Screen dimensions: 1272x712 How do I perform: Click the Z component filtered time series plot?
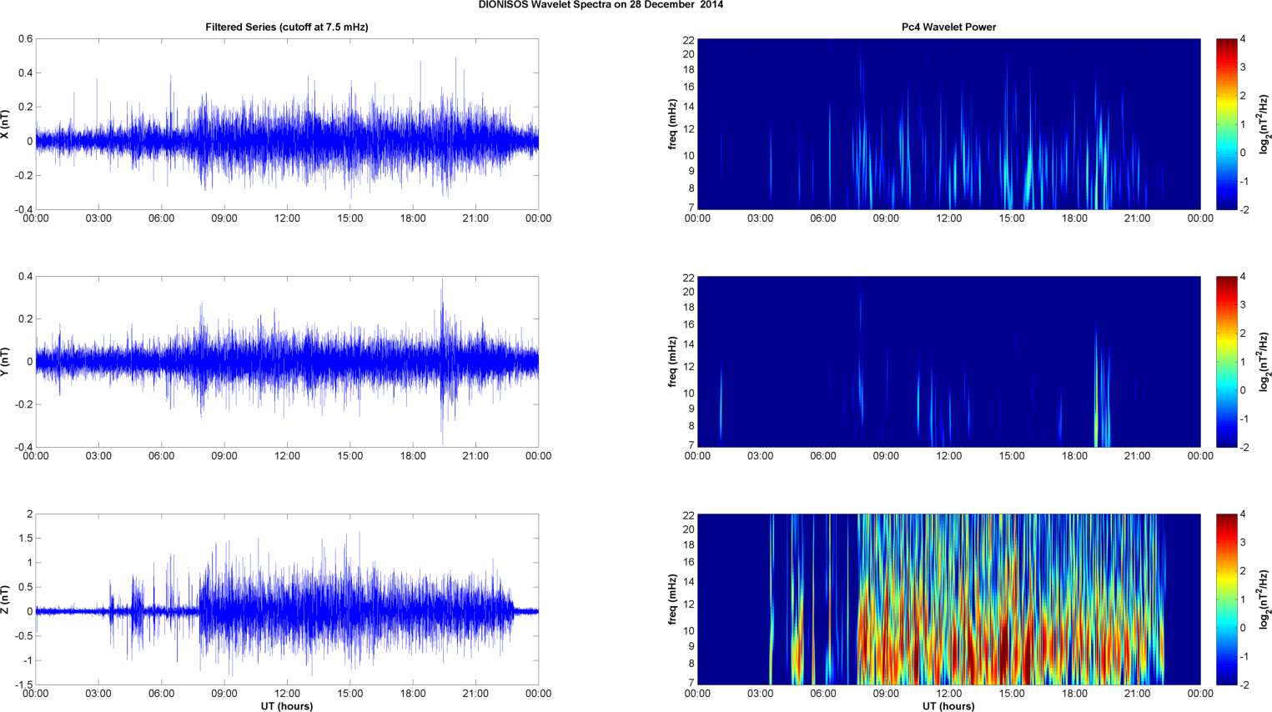(x=287, y=599)
